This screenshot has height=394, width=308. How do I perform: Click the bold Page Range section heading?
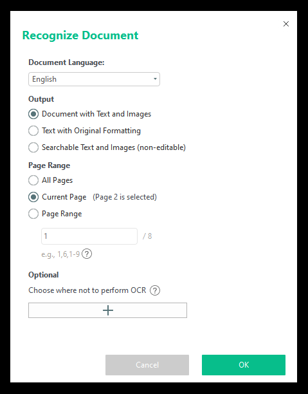[50, 165]
